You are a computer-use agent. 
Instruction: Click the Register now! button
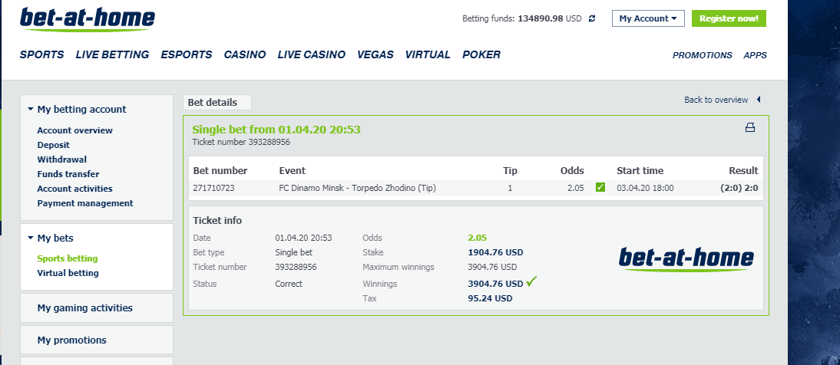[729, 18]
